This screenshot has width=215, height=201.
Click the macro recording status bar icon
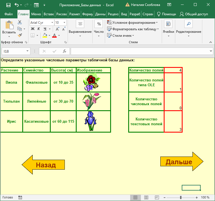click(x=20, y=197)
